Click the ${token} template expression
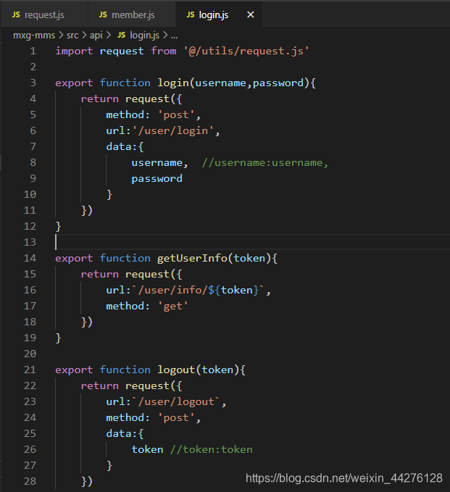450x492 pixels. click(x=234, y=290)
